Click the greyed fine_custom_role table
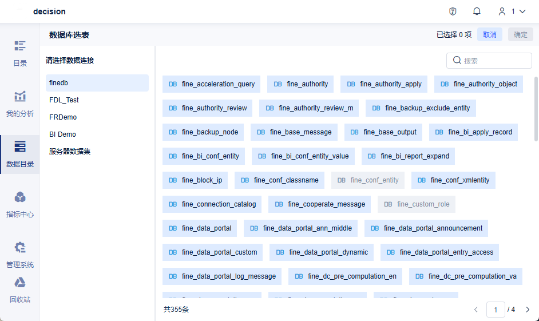This screenshot has height=321, width=539. [417, 204]
